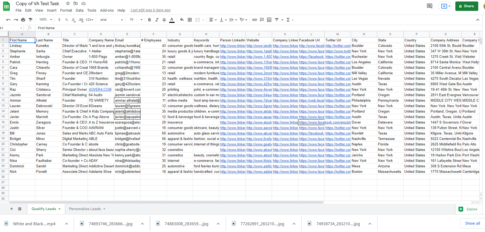Click the horizontal scrollbar of the sheet

[x=166, y=202]
